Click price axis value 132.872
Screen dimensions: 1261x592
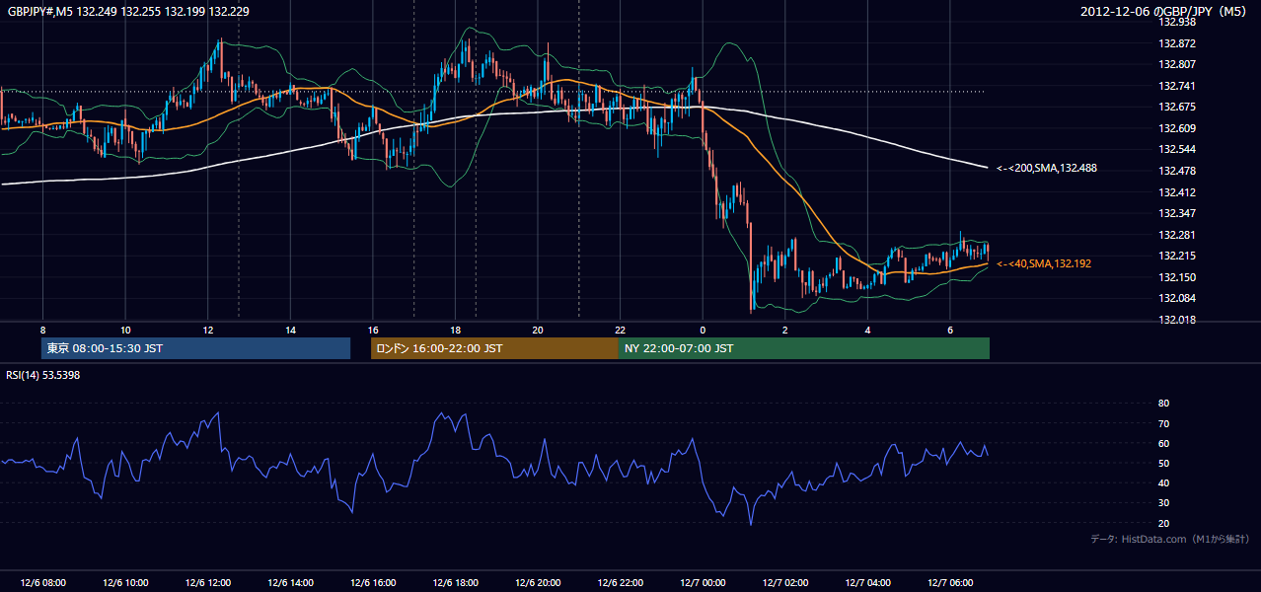tap(1177, 43)
